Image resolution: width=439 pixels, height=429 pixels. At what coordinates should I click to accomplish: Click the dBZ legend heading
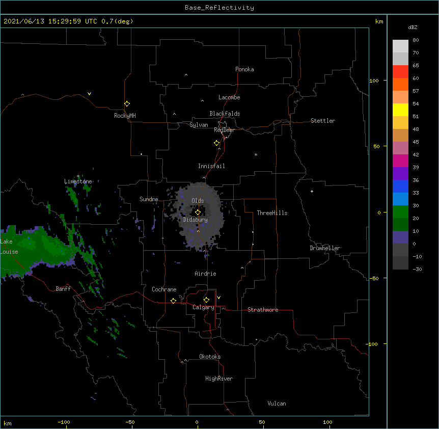(413, 27)
